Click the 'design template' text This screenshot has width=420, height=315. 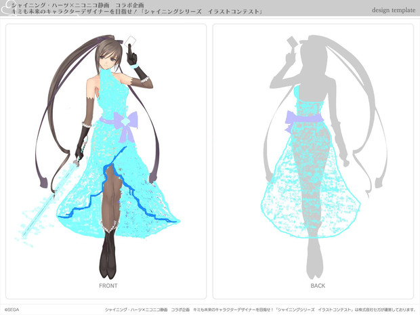pyautogui.click(x=394, y=10)
